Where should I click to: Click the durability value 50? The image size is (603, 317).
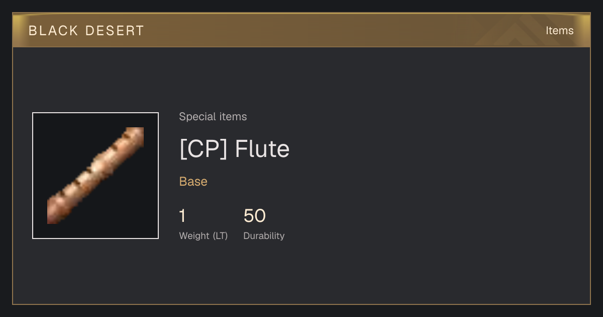(254, 216)
